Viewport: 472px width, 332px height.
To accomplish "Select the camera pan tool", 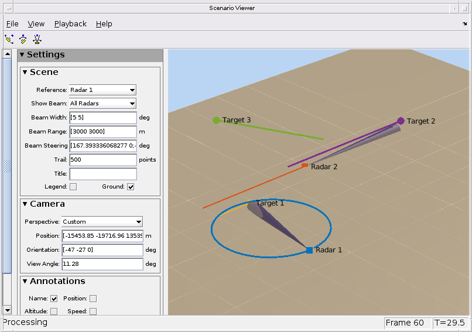I will (9, 39).
